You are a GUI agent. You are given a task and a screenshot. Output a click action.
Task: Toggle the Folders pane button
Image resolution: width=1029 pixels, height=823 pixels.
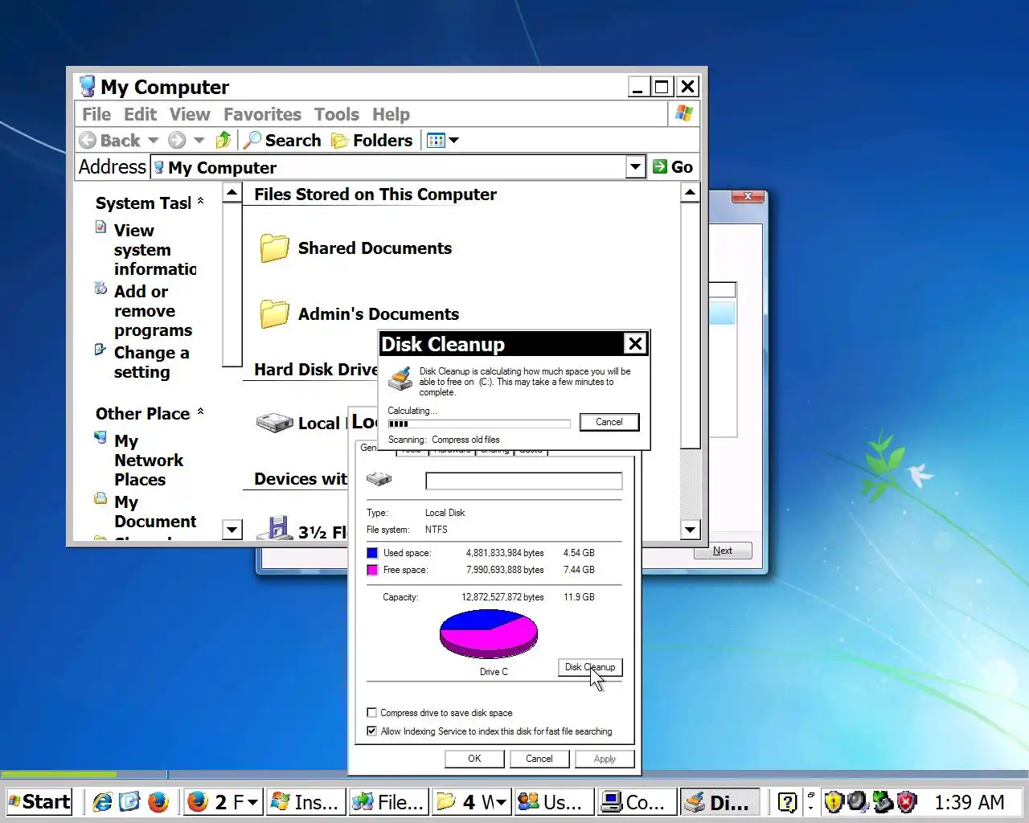pyautogui.click(x=371, y=141)
